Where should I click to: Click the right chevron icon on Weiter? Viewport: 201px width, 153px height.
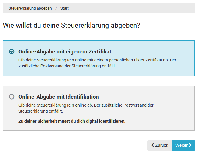click(190, 145)
